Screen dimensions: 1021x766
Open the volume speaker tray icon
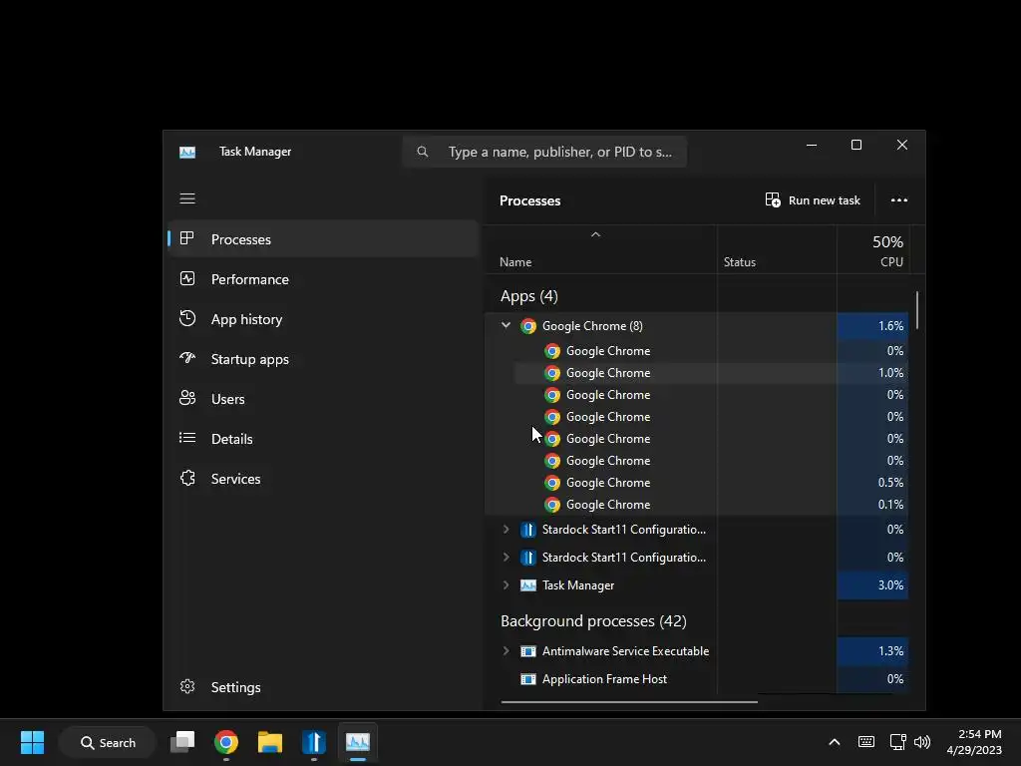[x=922, y=742]
